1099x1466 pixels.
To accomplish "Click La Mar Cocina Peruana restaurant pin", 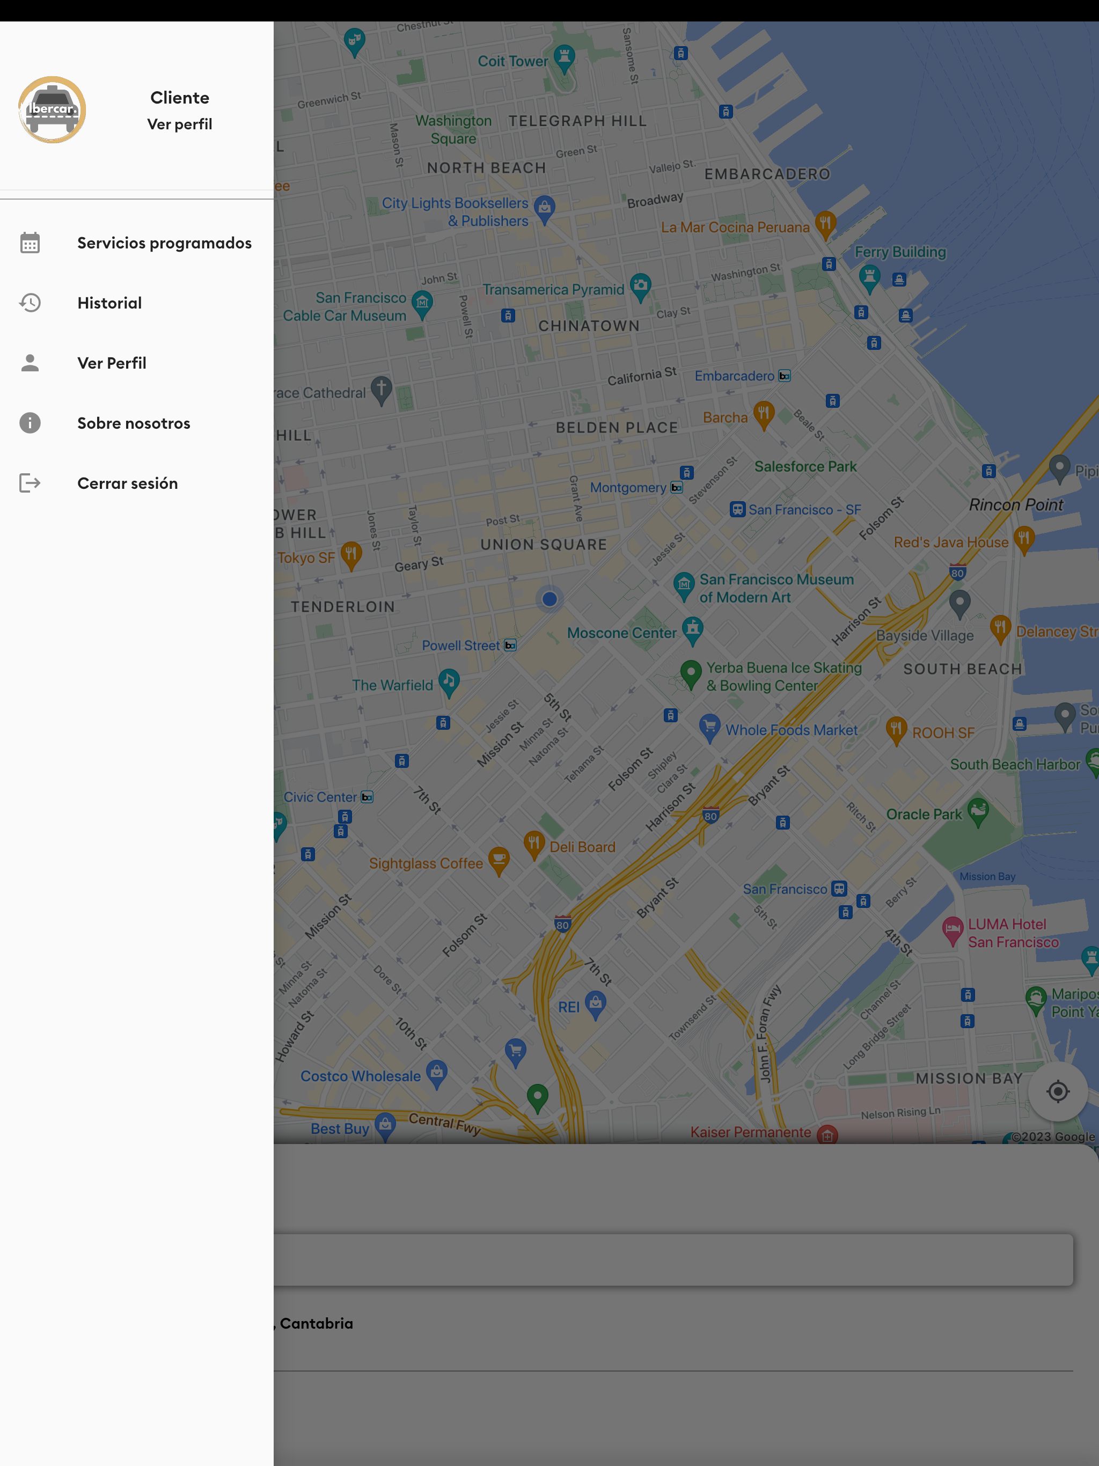I will click(x=825, y=225).
